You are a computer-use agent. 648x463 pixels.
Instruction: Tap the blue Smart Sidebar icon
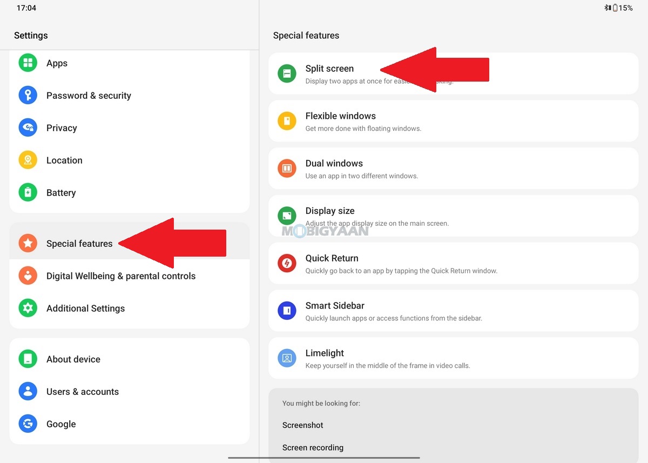click(x=287, y=311)
